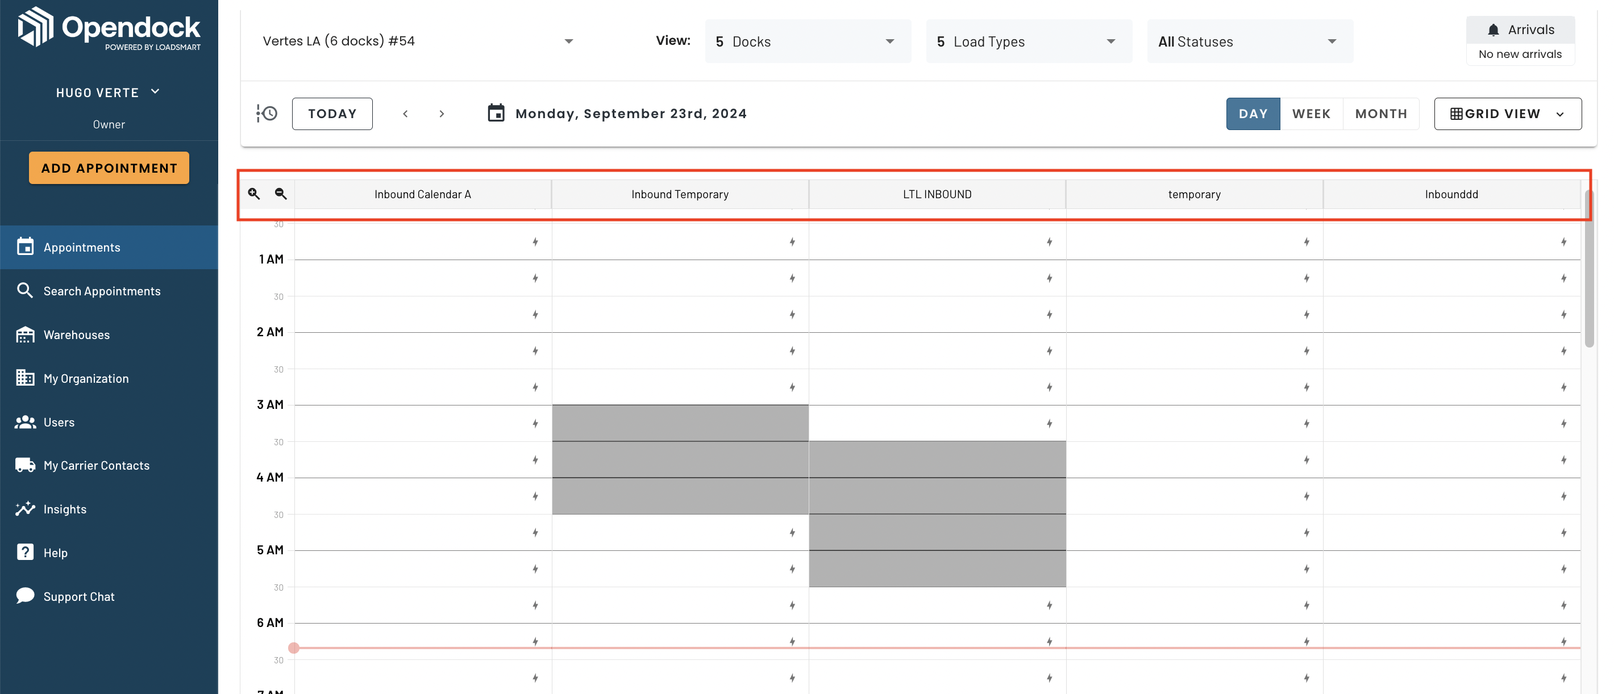Click quick-add bolt in Inbound Temporary at 2:30 AM
The height and width of the screenshot is (694, 1614).
(792, 387)
